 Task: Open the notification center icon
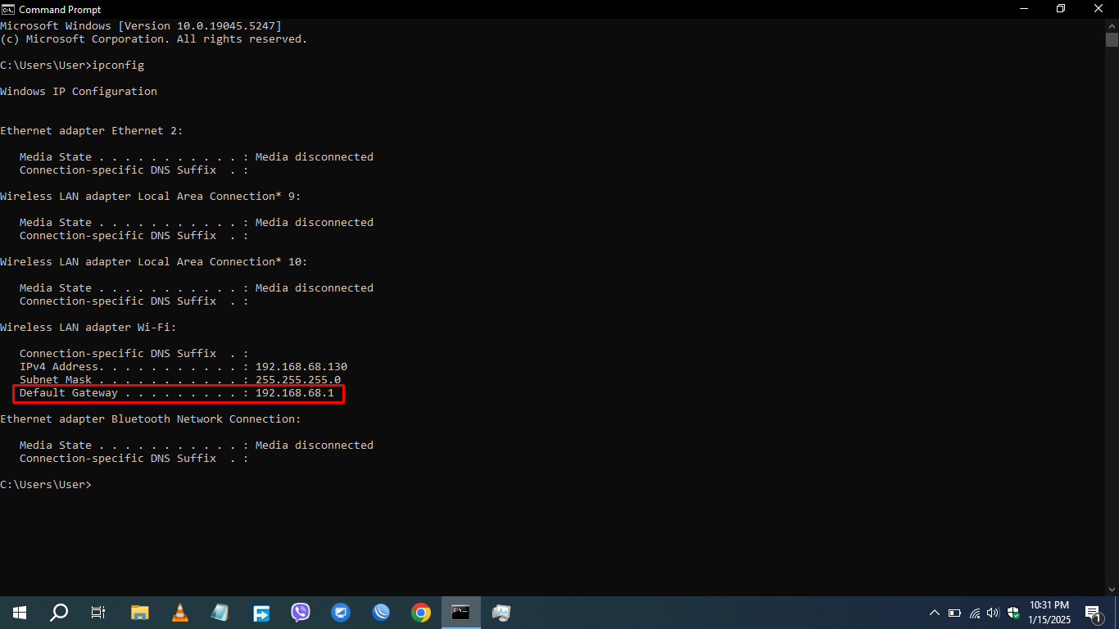click(x=1093, y=613)
